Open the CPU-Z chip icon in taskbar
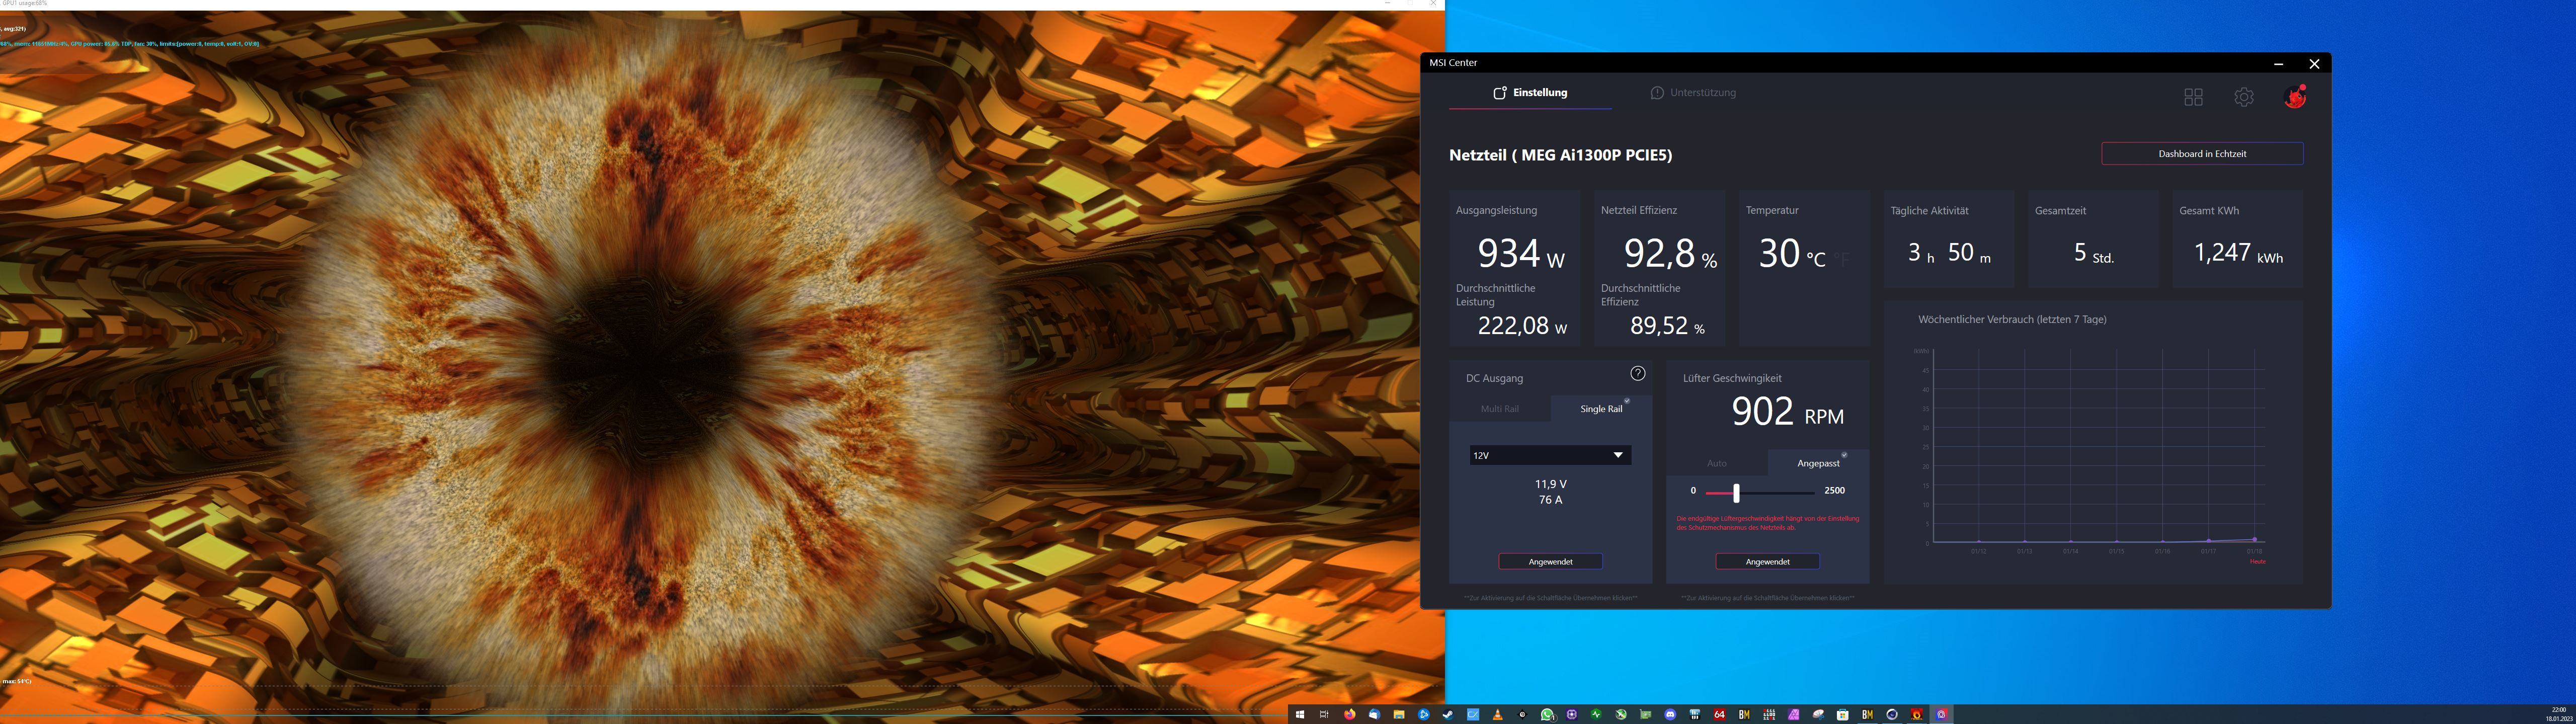 (1572, 714)
